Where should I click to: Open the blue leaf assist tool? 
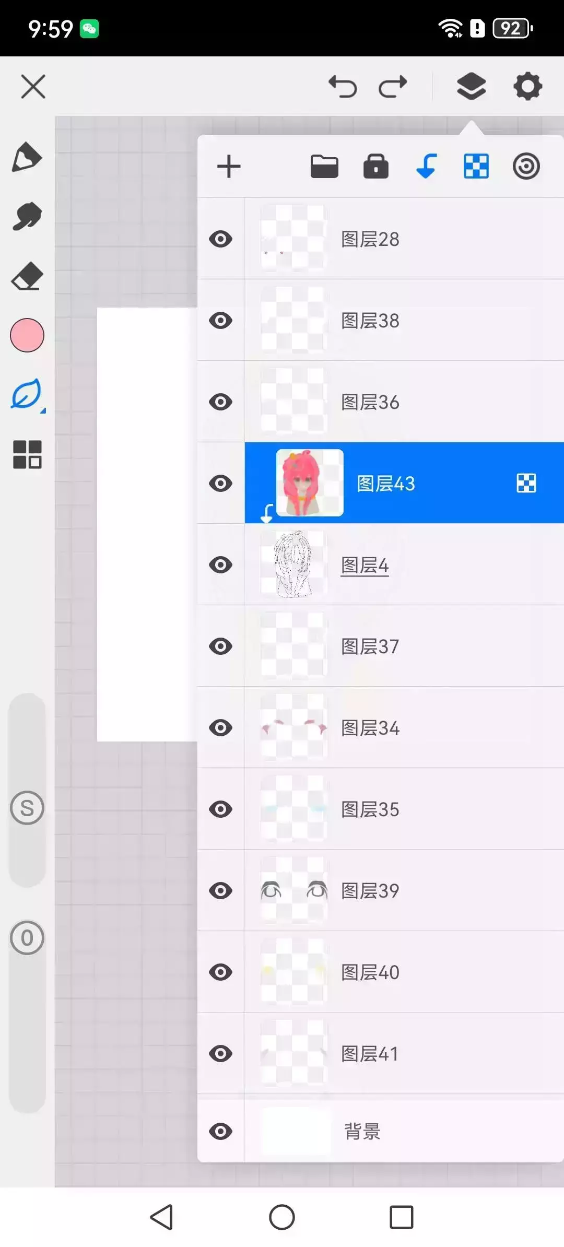(27, 394)
